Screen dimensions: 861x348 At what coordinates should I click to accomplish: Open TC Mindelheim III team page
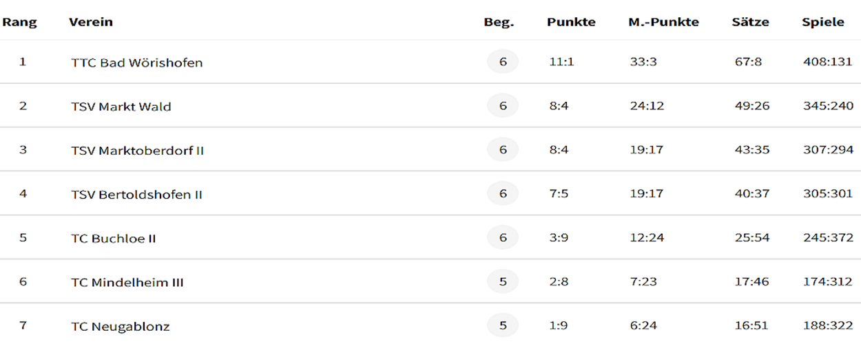pos(127,283)
